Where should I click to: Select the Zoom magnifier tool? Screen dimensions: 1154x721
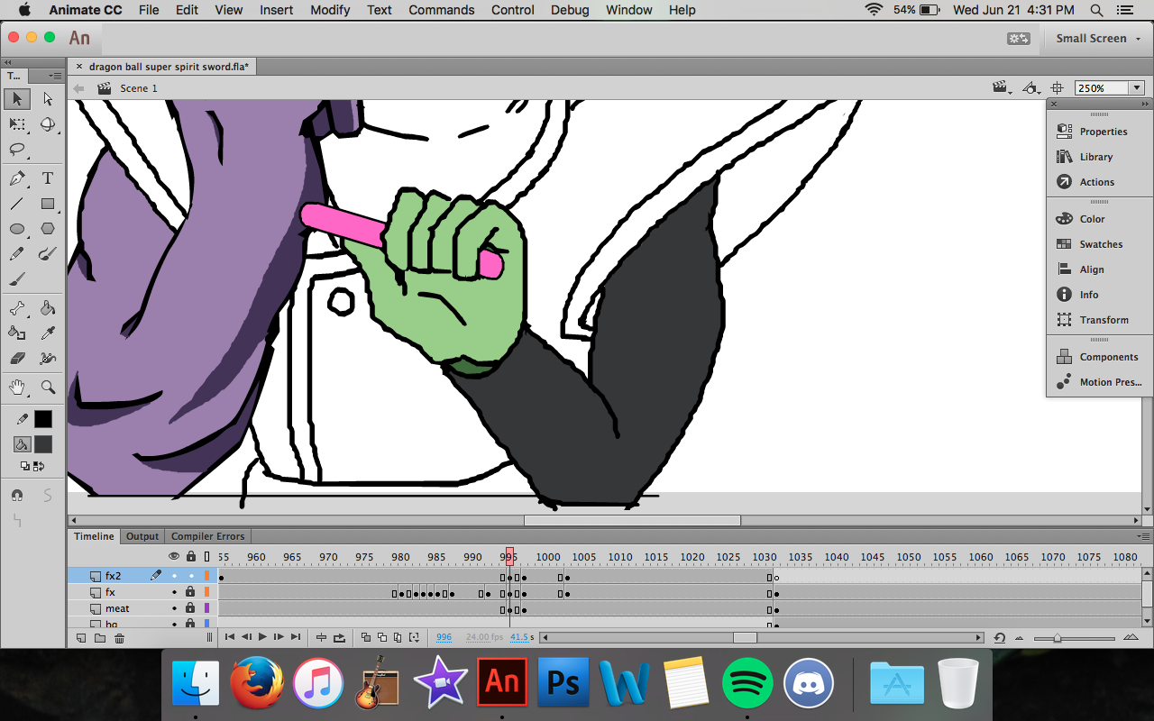[48, 388]
